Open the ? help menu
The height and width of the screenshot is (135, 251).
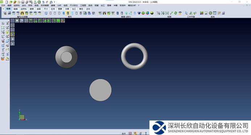[139, 5]
